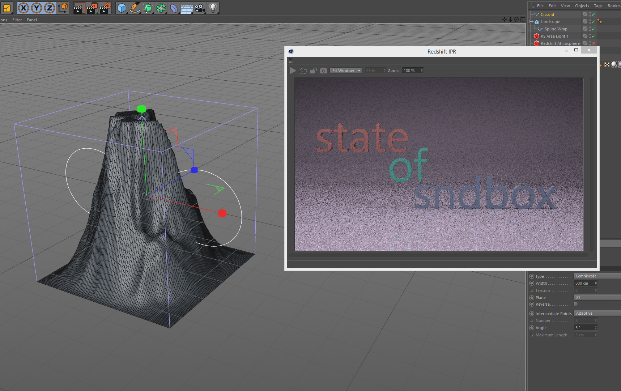Disable the Landscape object green checkmark
The width and height of the screenshot is (621, 391).
[x=593, y=22]
